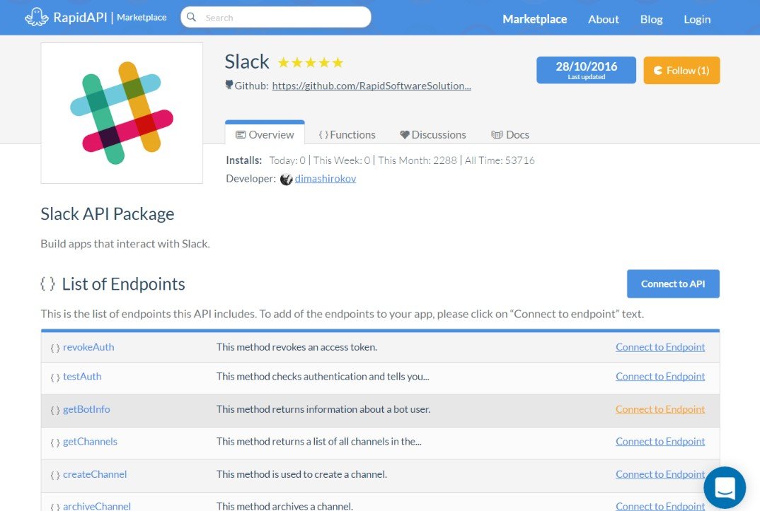Open the createChannel endpoint

coord(95,474)
